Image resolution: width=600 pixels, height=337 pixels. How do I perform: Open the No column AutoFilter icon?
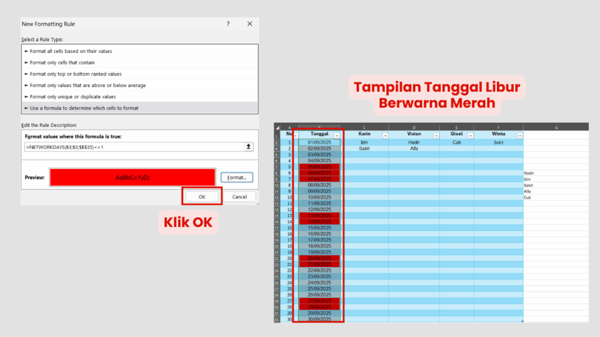(x=295, y=134)
